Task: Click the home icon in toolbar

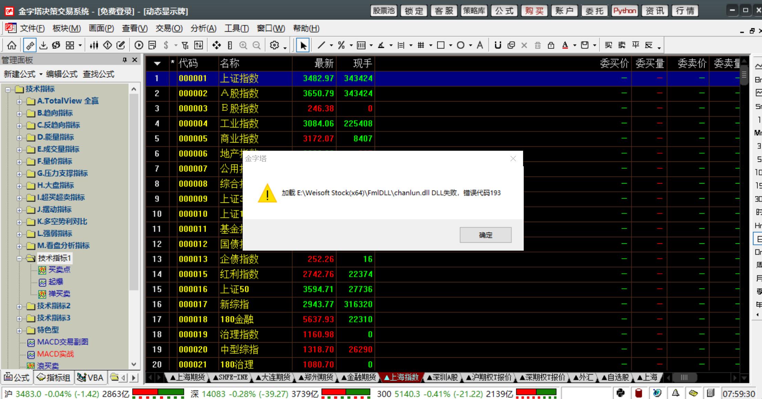Action: [x=12, y=45]
